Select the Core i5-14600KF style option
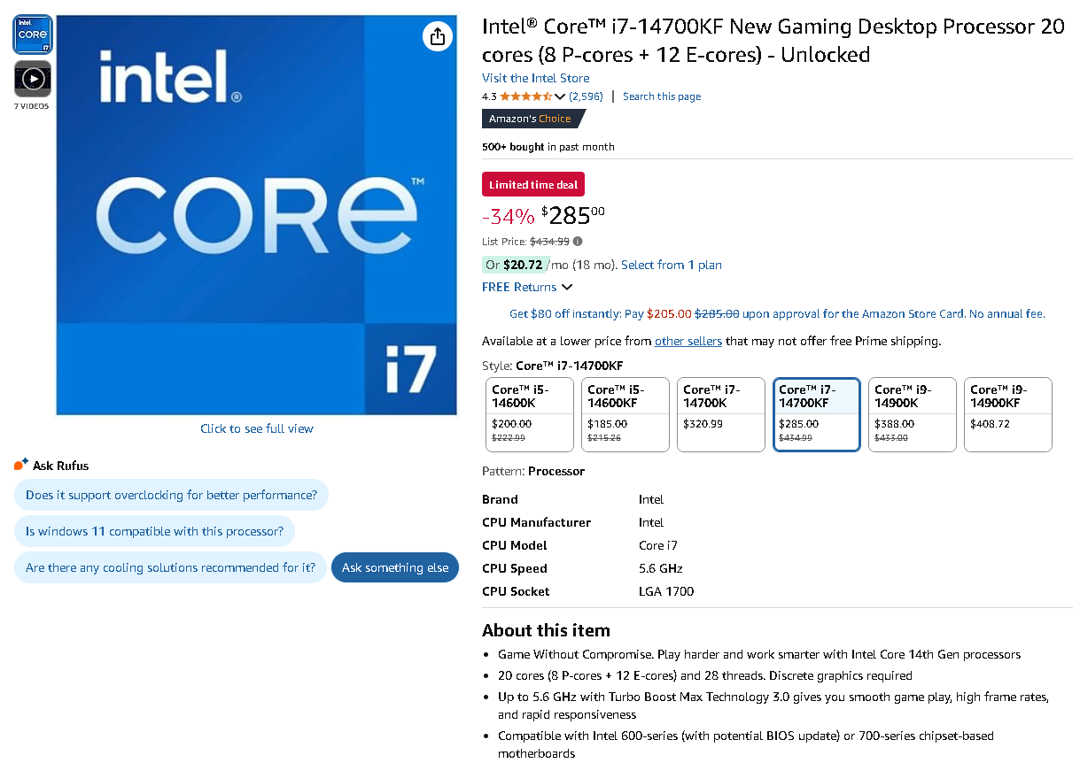Screen dimensions: 1080x763 624,414
